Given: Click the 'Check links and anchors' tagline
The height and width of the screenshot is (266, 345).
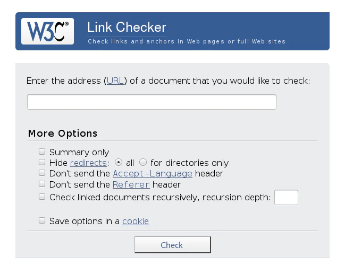Looking at the screenshot, I should [x=187, y=41].
